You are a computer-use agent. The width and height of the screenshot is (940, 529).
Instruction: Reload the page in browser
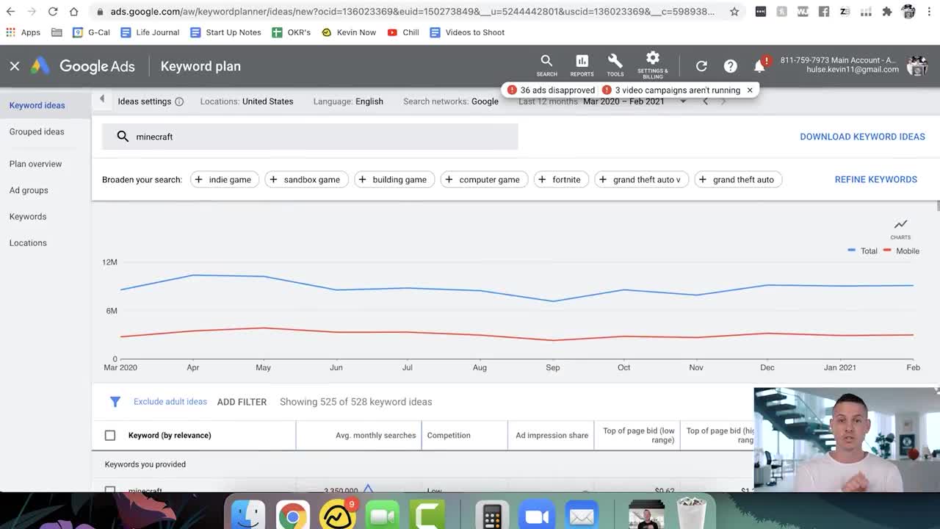(x=53, y=12)
